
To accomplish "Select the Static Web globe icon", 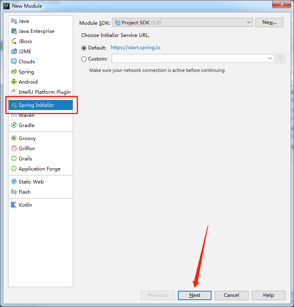I will click(x=14, y=182).
